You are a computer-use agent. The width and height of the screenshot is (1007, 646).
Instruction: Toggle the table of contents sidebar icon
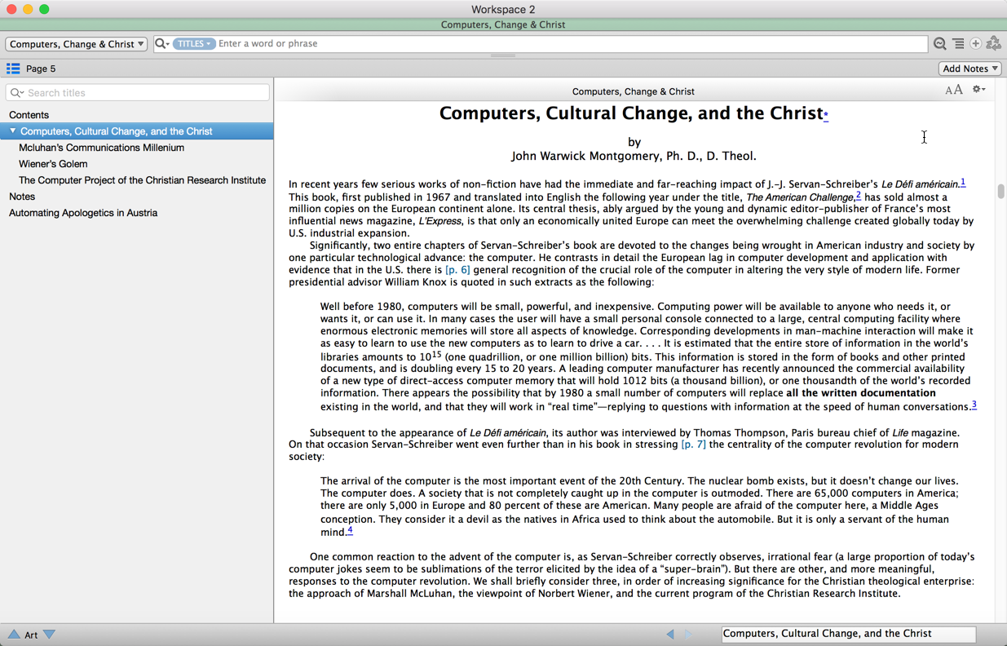click(13, 69)
